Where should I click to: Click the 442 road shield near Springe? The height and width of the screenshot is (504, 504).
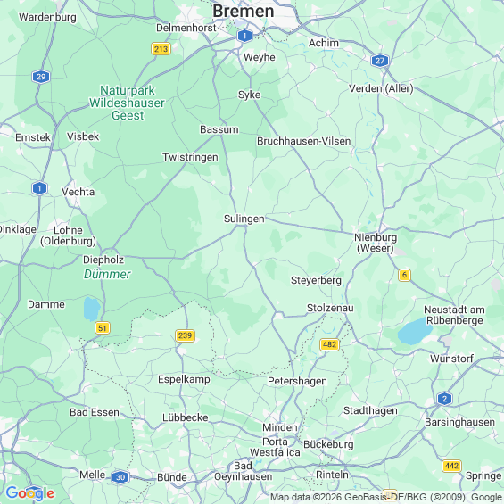coord(452,466)
